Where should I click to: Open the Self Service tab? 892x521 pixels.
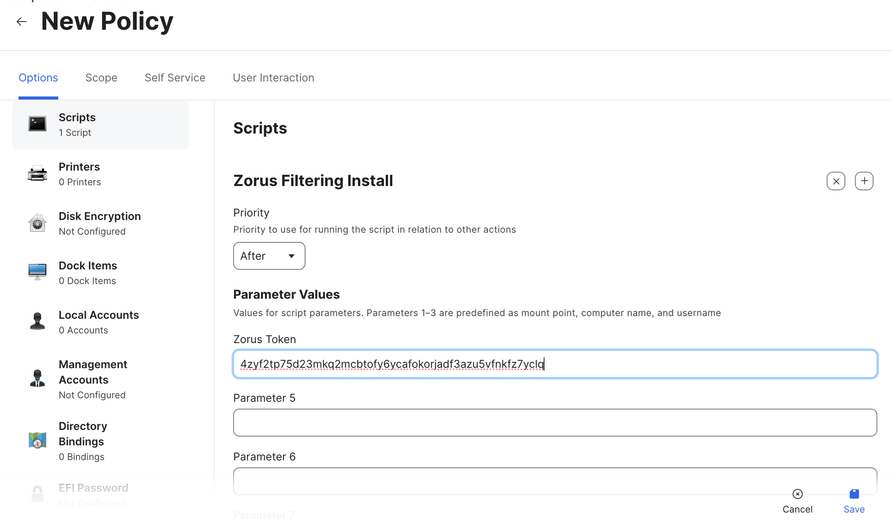pyautogui.click(x=175, y=78)
